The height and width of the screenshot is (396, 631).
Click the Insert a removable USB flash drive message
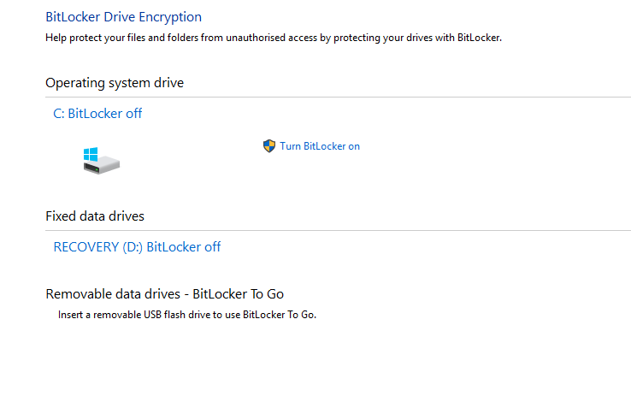pos(187,315)
